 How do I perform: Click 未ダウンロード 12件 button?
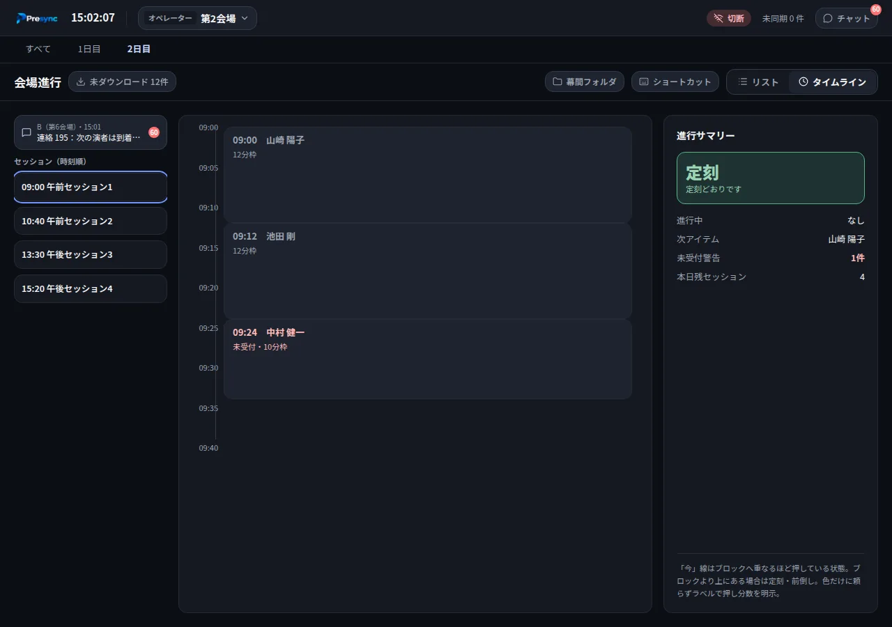pyautogui.click(x=122, y=82)
